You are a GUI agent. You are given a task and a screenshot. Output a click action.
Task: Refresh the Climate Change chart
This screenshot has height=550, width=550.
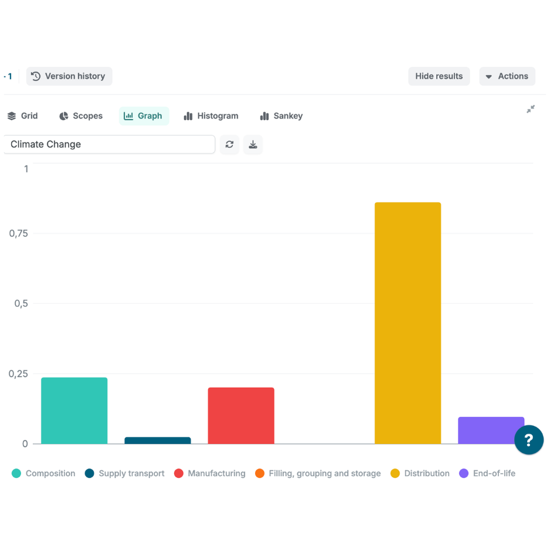tap(229, 144)
